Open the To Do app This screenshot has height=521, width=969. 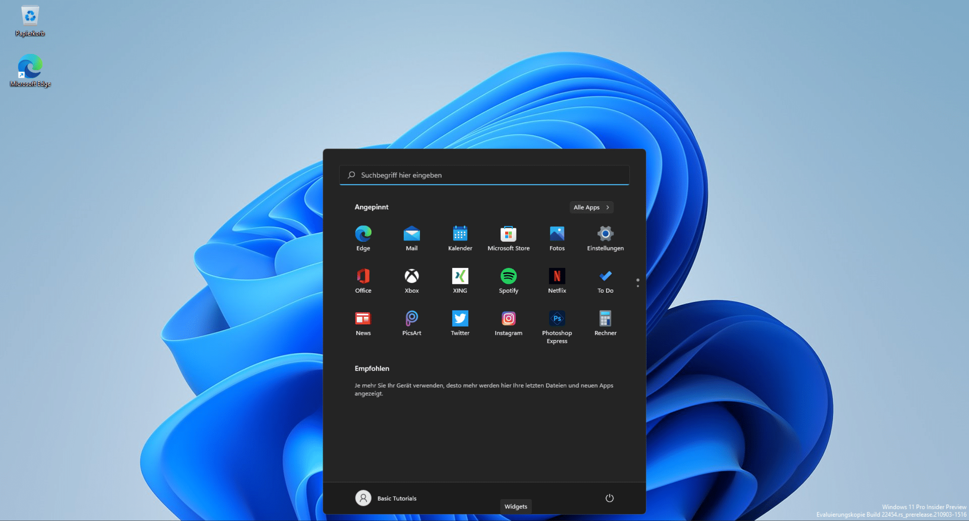[605, 277]
